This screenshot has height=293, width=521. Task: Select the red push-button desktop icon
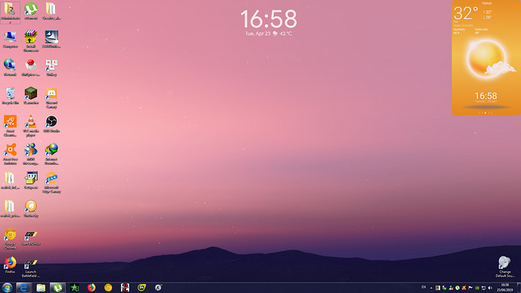point(30,67)
